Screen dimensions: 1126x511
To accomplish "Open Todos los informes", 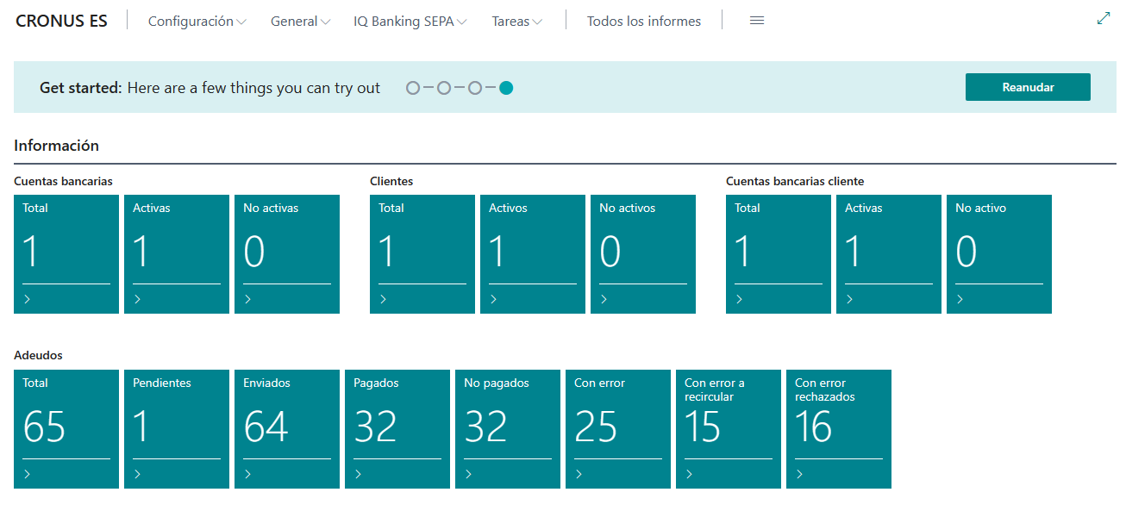I will point(644,22).
